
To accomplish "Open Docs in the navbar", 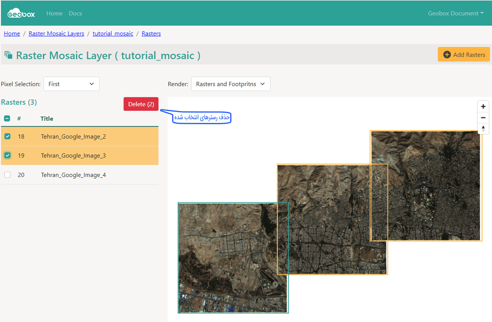I will click(75, 13).
